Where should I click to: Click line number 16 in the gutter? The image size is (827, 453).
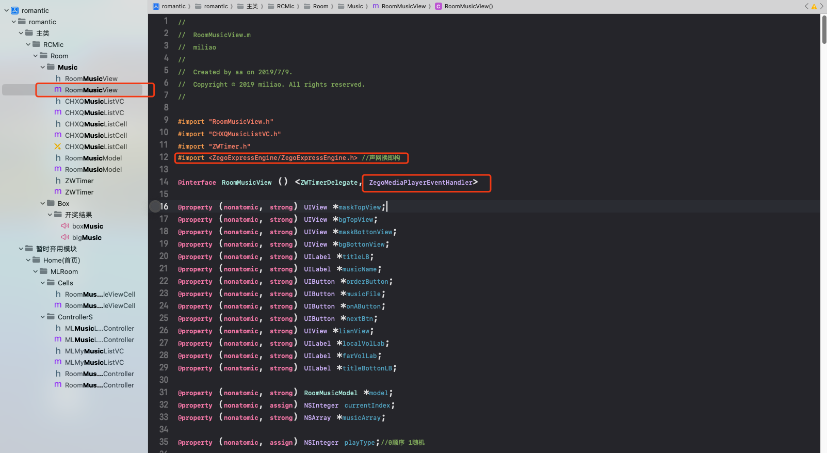pos(164,206)
